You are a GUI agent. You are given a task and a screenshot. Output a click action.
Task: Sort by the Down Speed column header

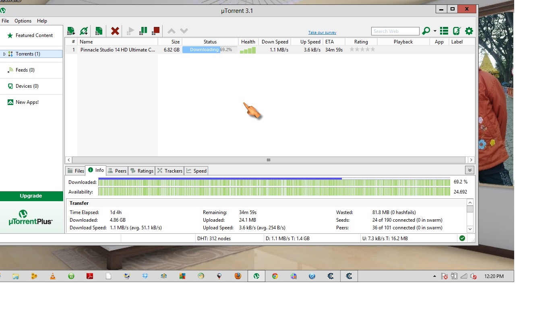pyautogui.click(x=275, y=42)
